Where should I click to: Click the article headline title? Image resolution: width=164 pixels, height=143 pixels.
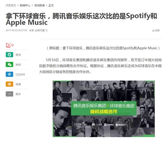tap(81, 19)
